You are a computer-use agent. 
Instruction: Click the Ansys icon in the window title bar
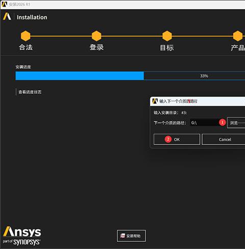coord(4,4)
